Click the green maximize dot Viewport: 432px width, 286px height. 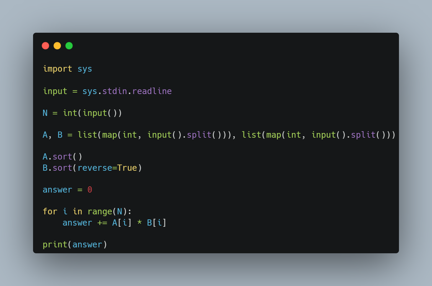click(x=69, y=46)
